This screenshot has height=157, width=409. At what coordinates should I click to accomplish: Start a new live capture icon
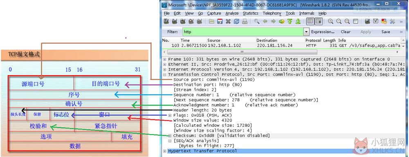[183, 22]
